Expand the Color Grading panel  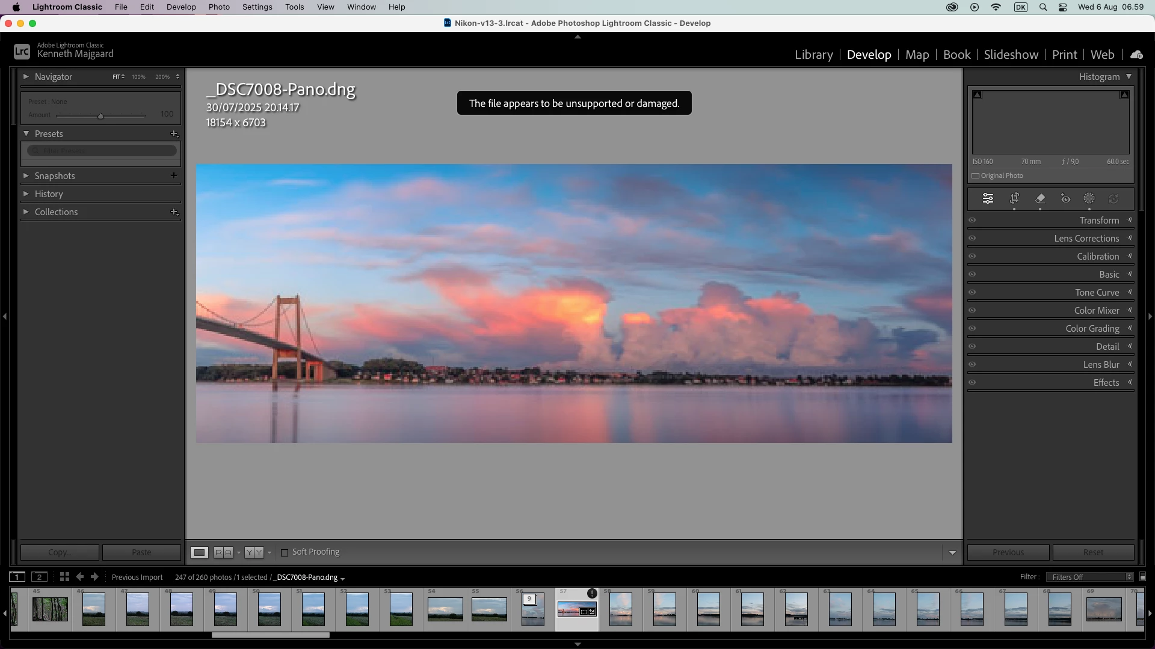pos(1092,329)
